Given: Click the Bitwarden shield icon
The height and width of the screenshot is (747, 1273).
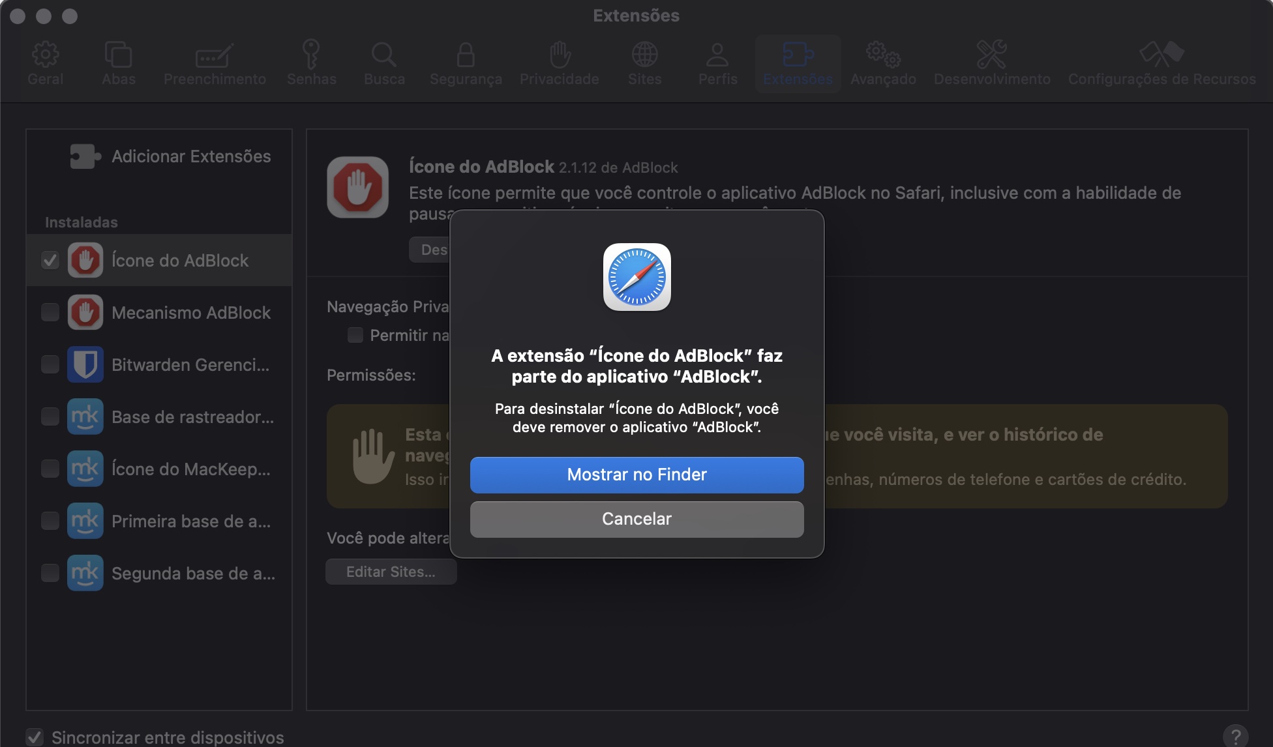Looking at the screenshot, I should tap(85, 364).
